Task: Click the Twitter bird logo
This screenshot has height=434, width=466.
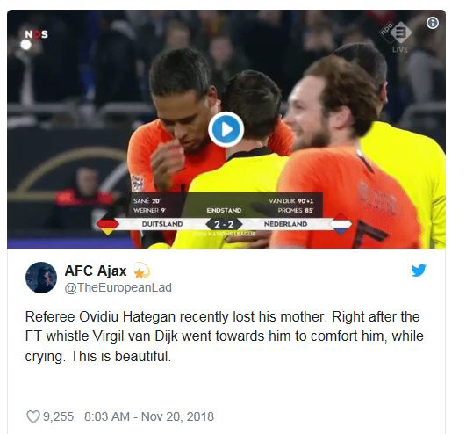Action: 419,270
